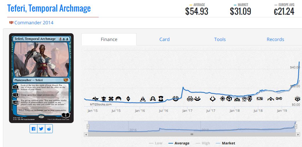302x147 pixels.
Task: Toggle the Average price series
Action: click(179, 143)
